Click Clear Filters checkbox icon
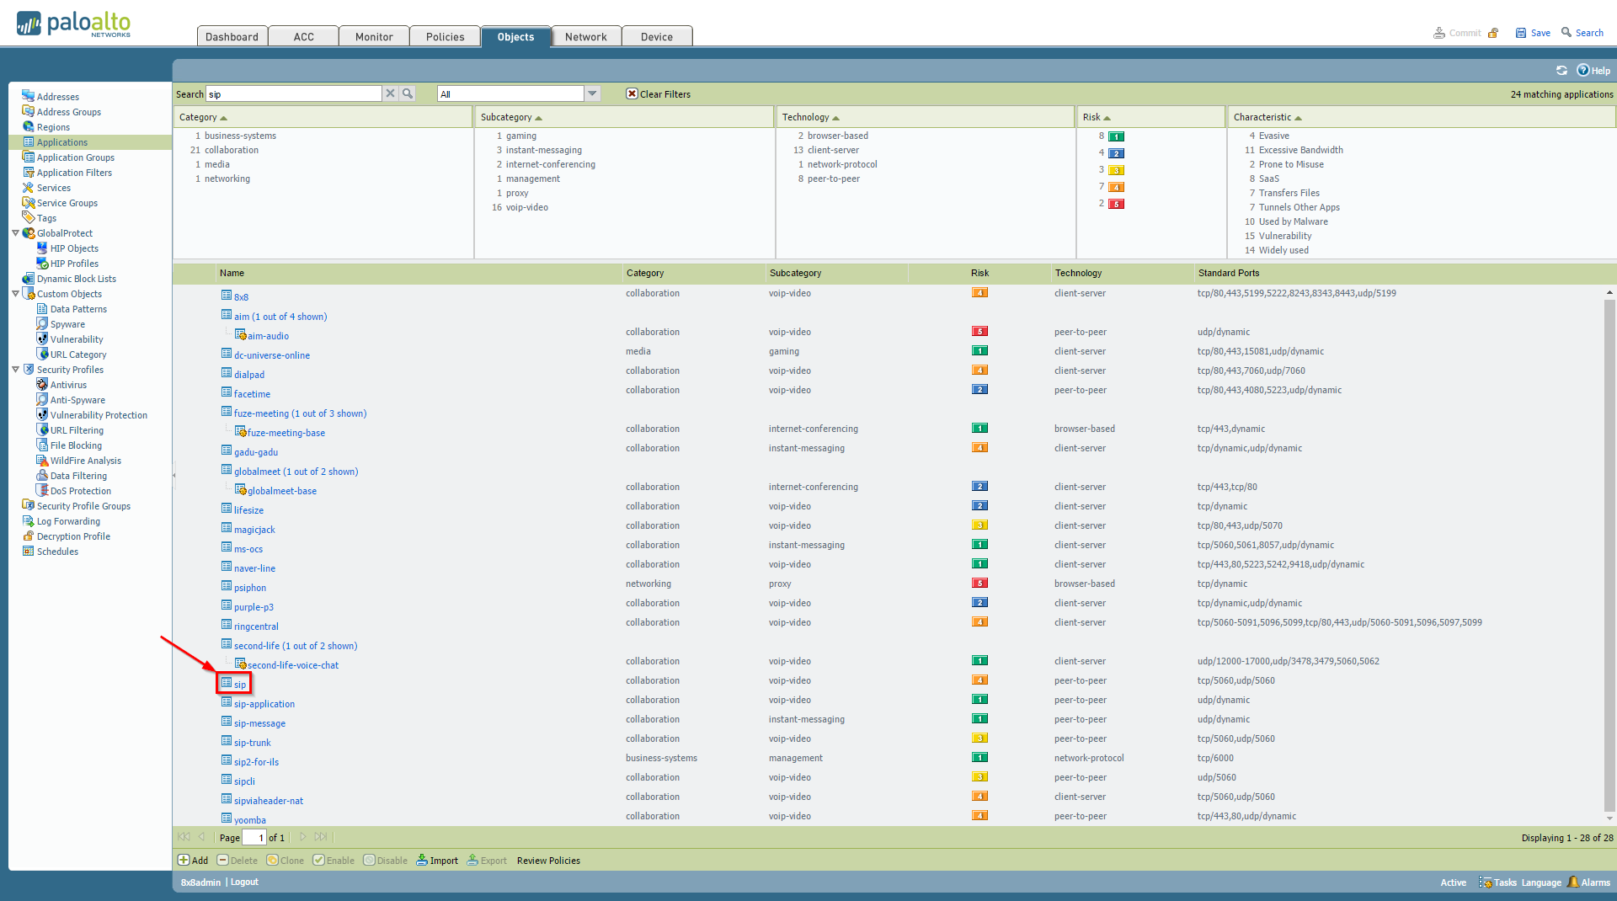The image size is (1617, 901). (x=632, y=93)
